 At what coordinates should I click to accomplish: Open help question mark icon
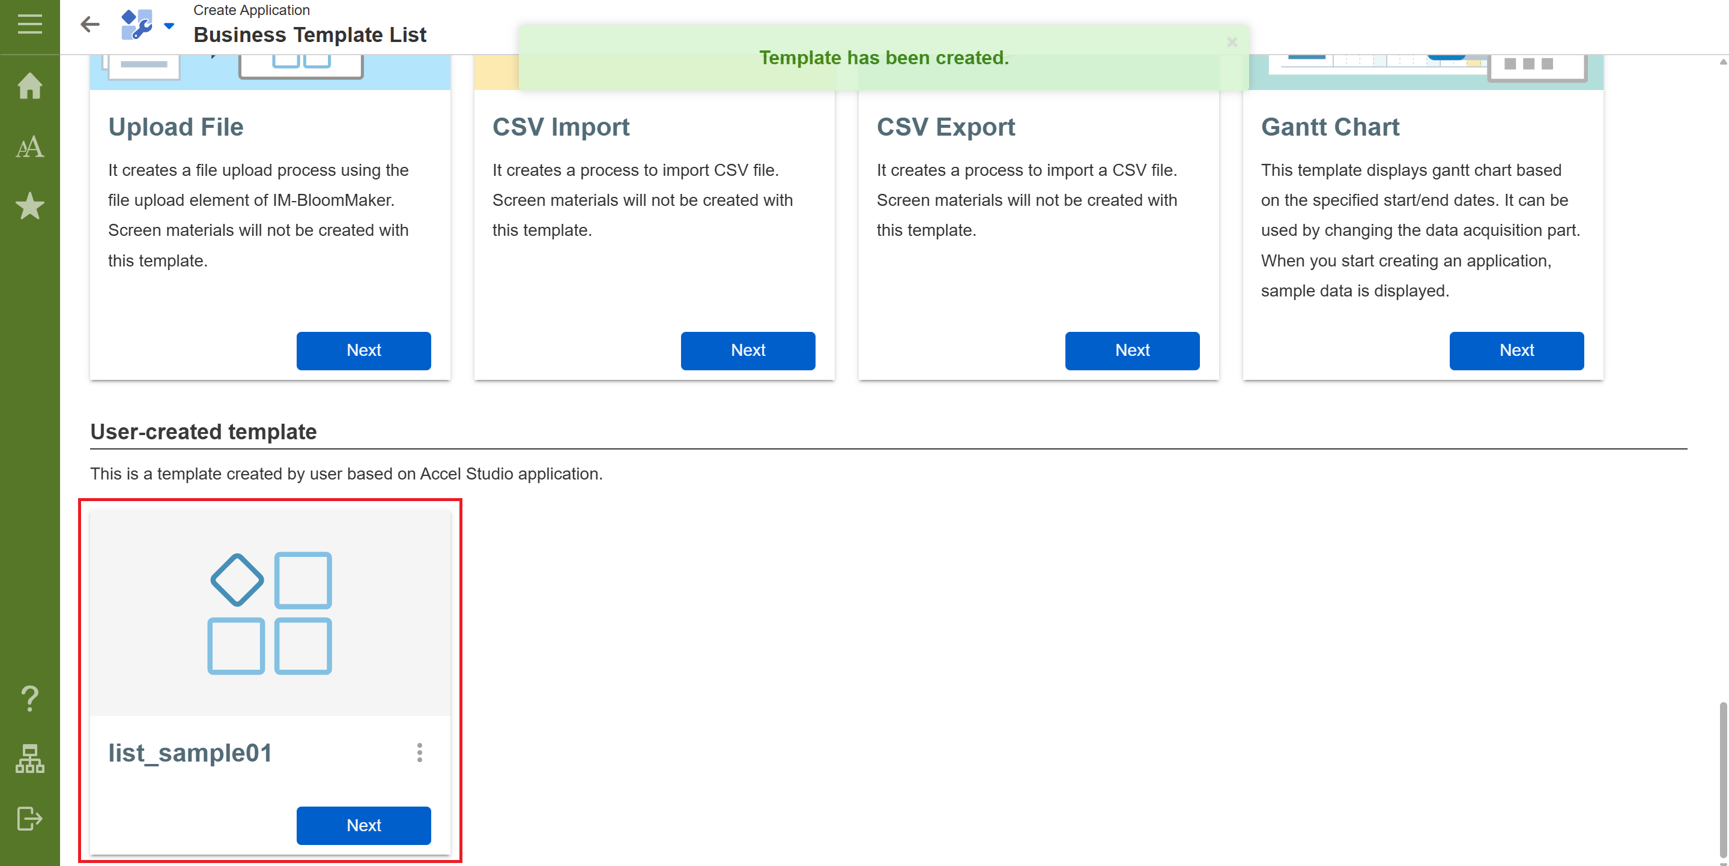[x=29, y=699]
